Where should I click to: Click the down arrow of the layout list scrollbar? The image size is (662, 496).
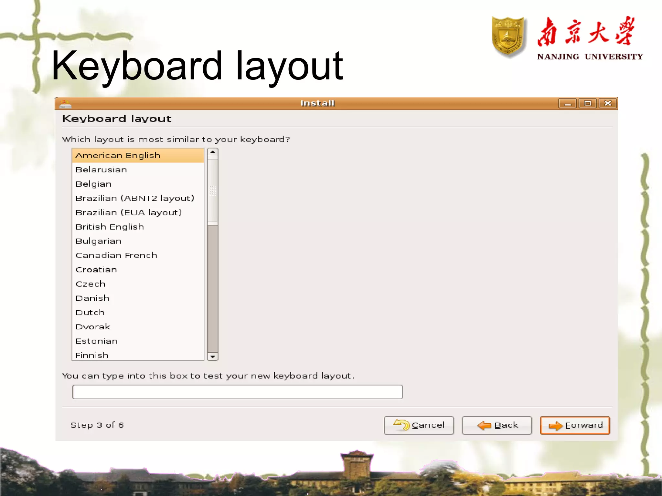(x=212, y=356)
